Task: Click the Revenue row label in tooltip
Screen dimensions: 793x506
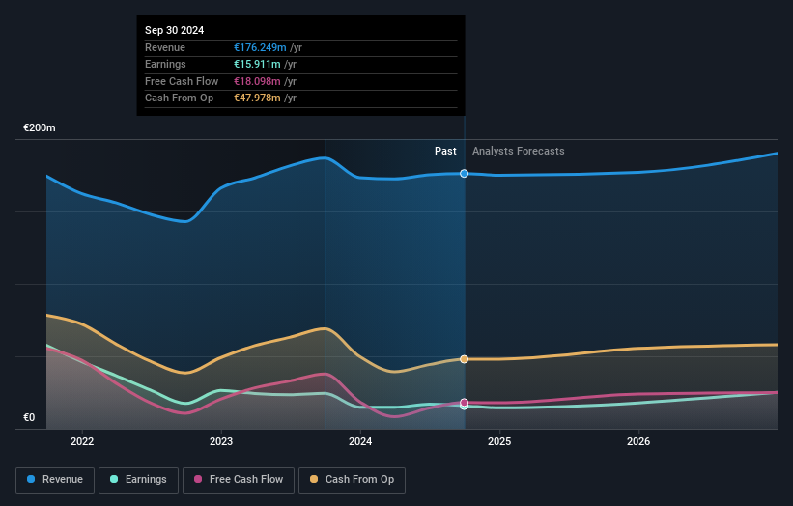Action: coord(165,47)
